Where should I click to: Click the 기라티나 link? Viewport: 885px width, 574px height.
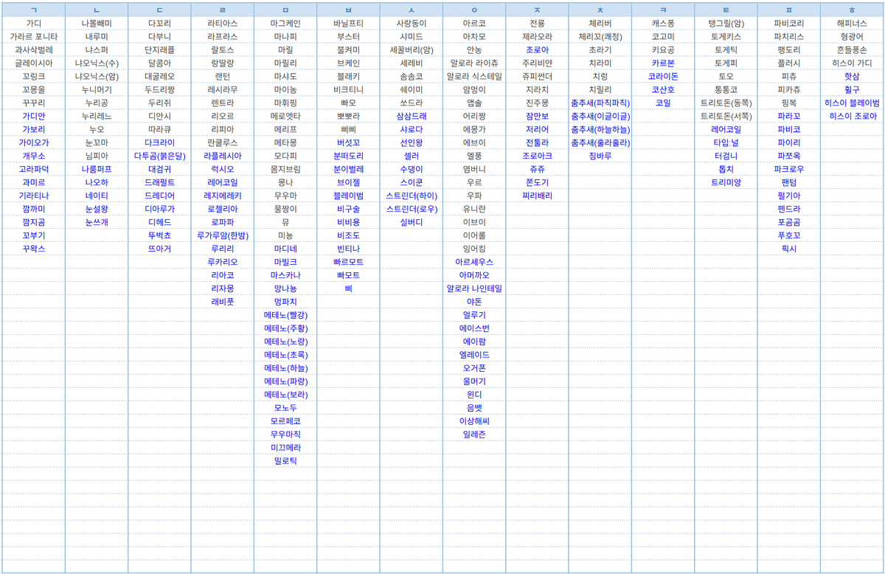point(34,196)
